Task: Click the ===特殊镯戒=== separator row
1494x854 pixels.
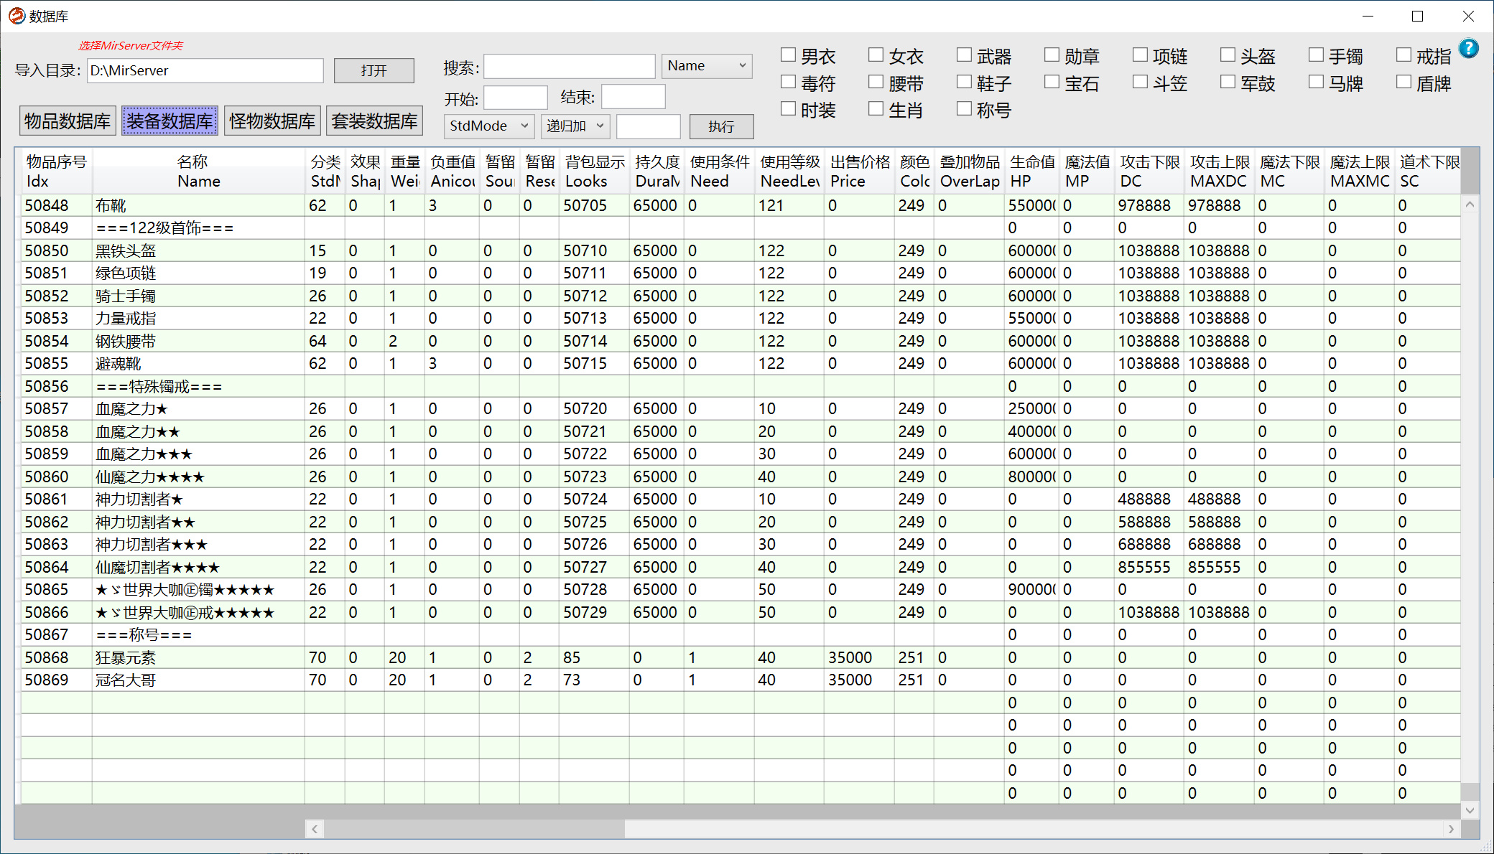Action: [740, 386]
